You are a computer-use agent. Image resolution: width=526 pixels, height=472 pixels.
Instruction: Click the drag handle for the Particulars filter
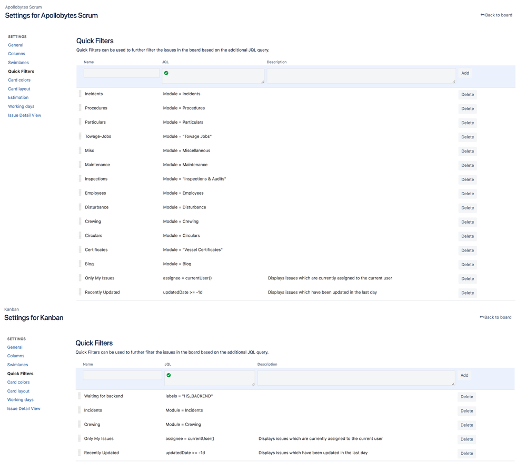pos(80,122)
